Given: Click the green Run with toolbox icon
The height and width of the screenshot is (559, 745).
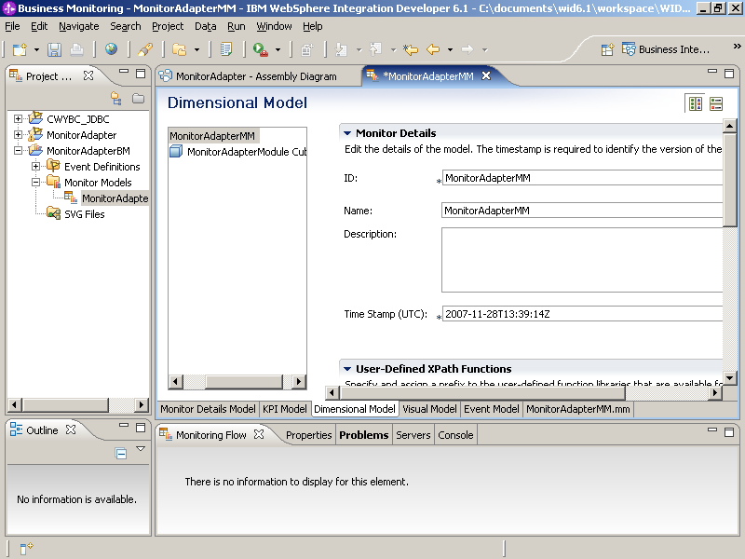Looking at the screenshot, I should [261, 49].
